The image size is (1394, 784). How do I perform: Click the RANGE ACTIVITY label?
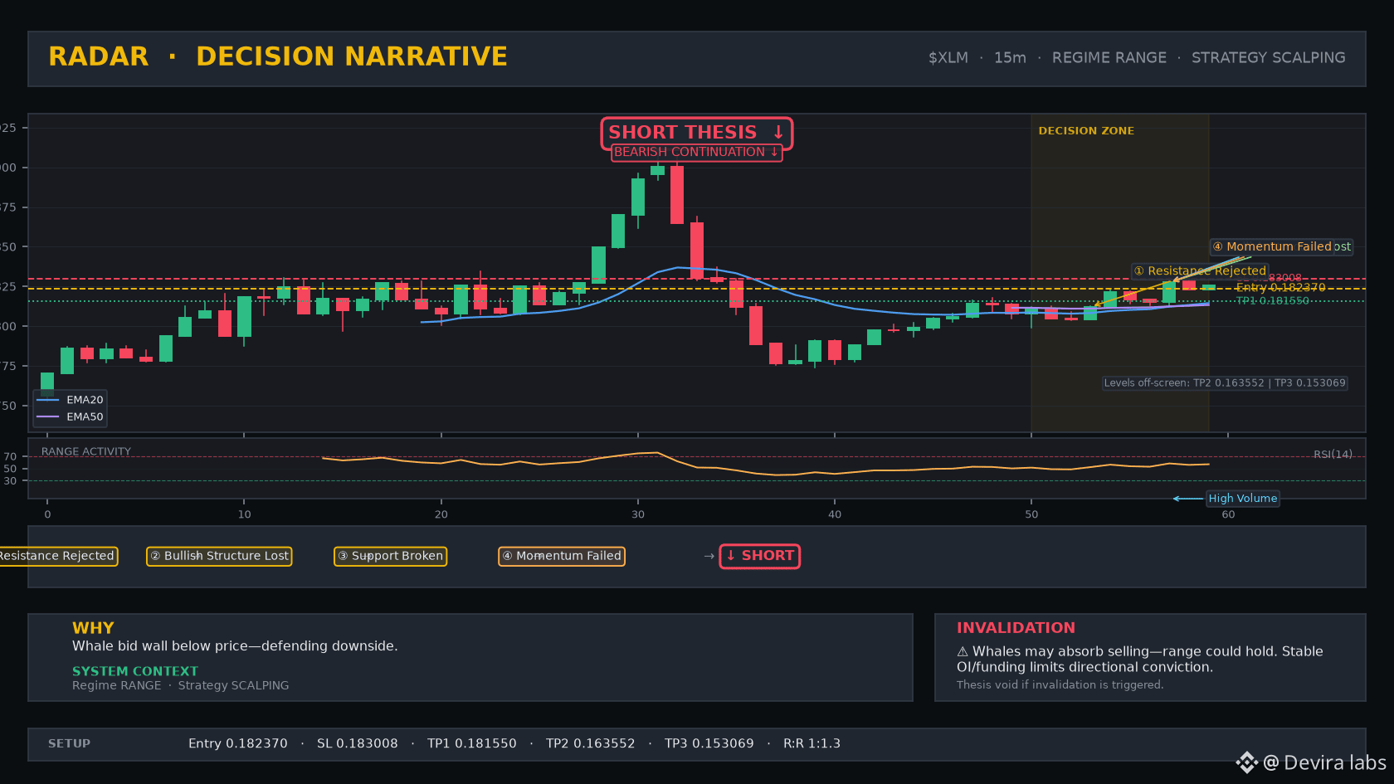click(x=86, y=452)
